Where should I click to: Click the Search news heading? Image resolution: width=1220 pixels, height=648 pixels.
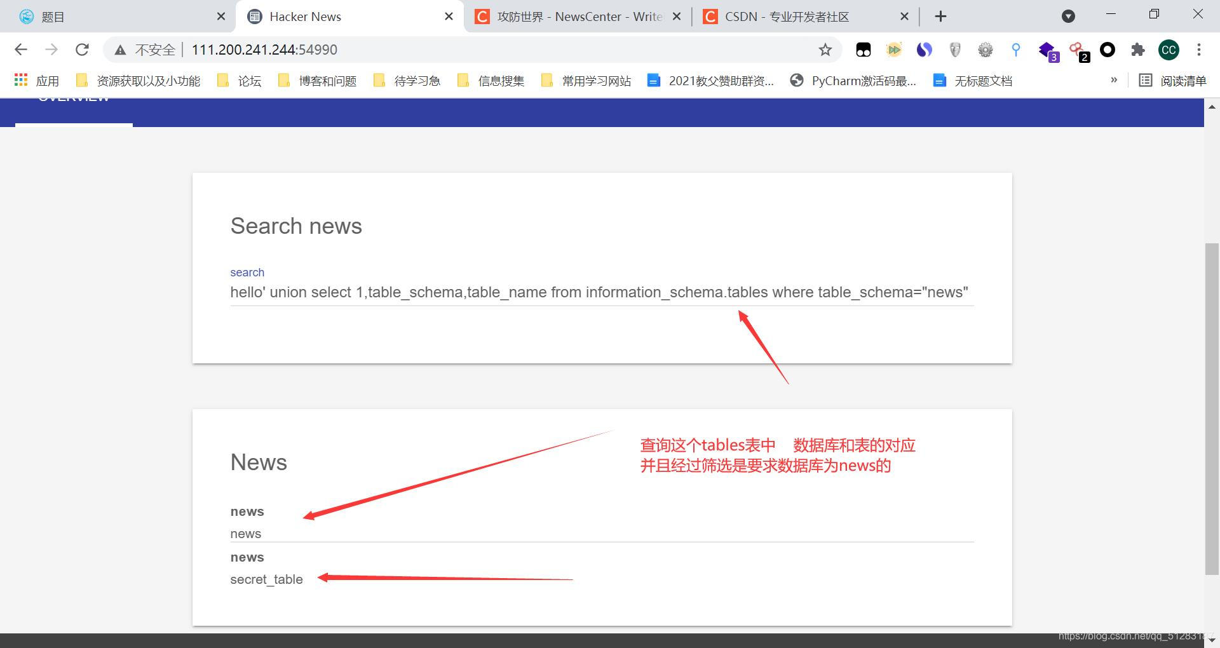pyautogui.click(x=296, y=226)
